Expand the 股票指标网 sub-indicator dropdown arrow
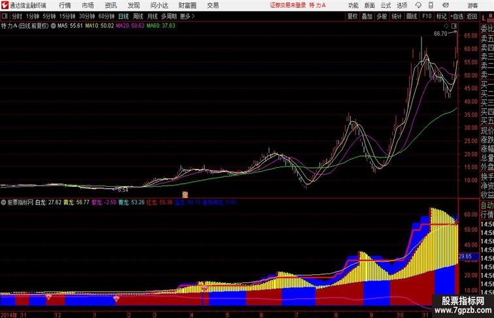This screenshot has width=494, height=318. click(x=3, y=202)
